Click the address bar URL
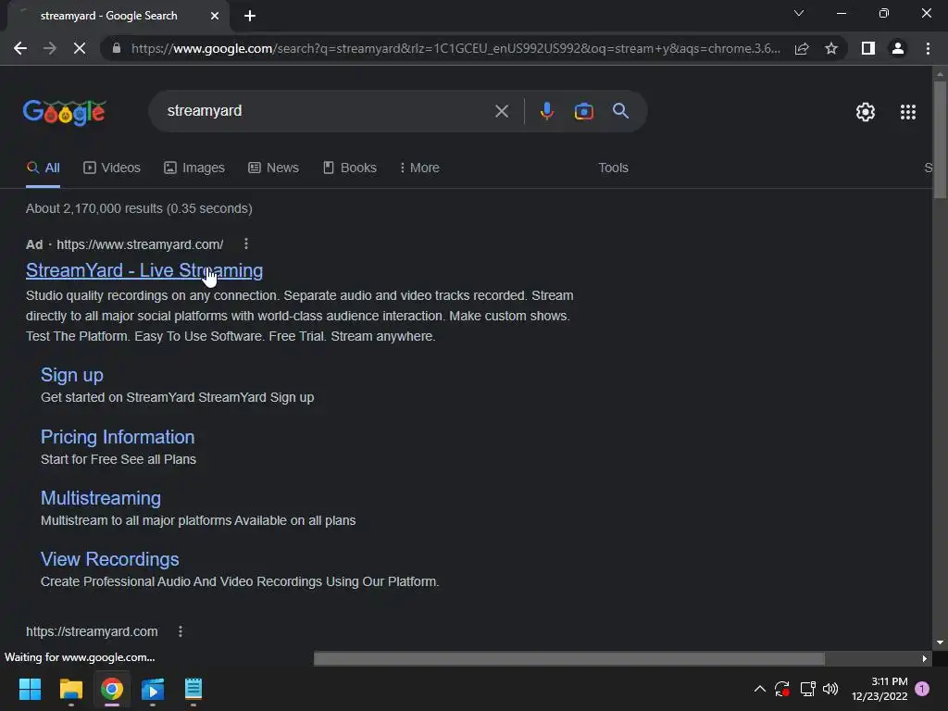 455,48
